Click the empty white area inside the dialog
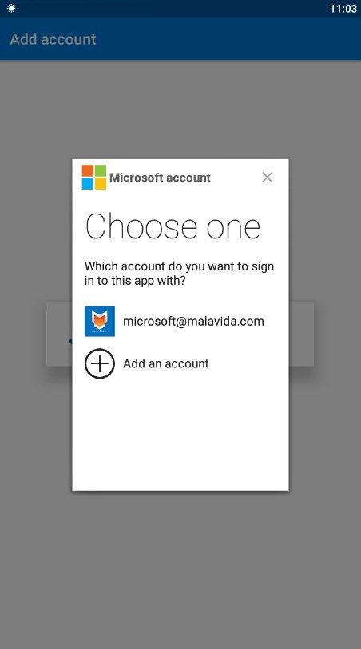This screenshot has width=361, height=649. click(x=180, y=435)
